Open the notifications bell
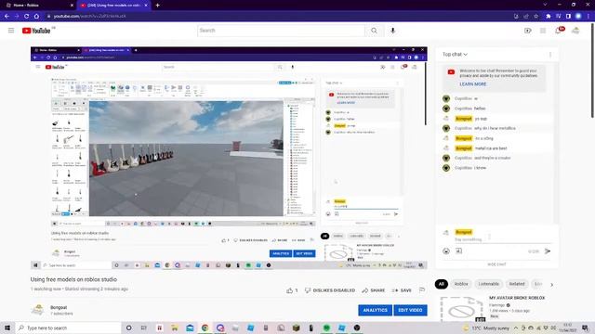This screenshot has height=334, width=595. [559, 31]
